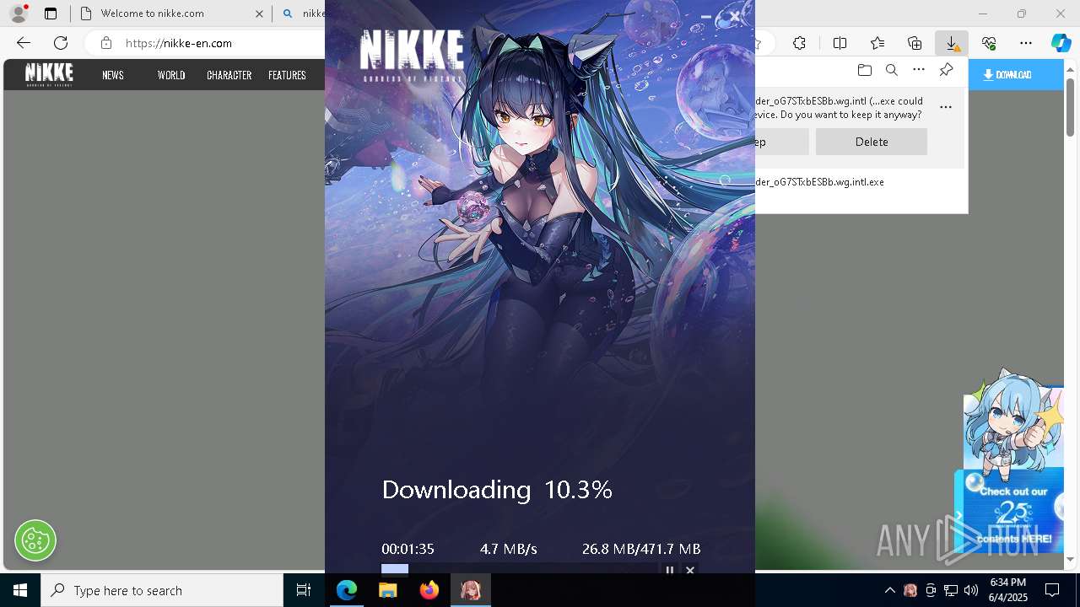
Task: Open FEATURES in the site navigation
Action: coord(287,75)
